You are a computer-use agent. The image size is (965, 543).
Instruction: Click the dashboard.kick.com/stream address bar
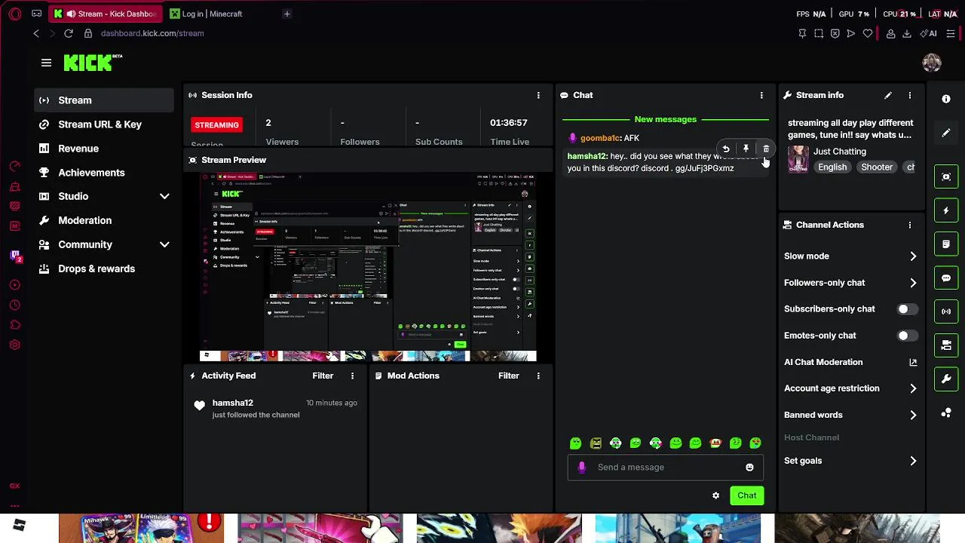tap(152, 33)
